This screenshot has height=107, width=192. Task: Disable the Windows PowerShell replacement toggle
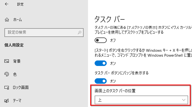point(100,63)
